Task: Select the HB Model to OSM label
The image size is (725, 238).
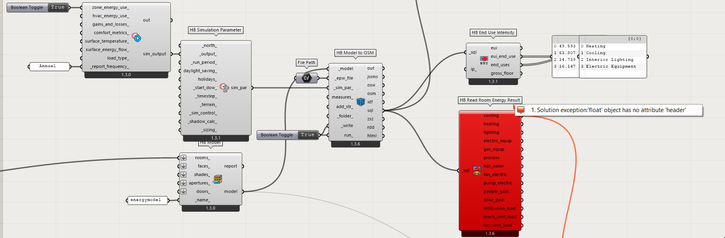Action: (355, 53)
